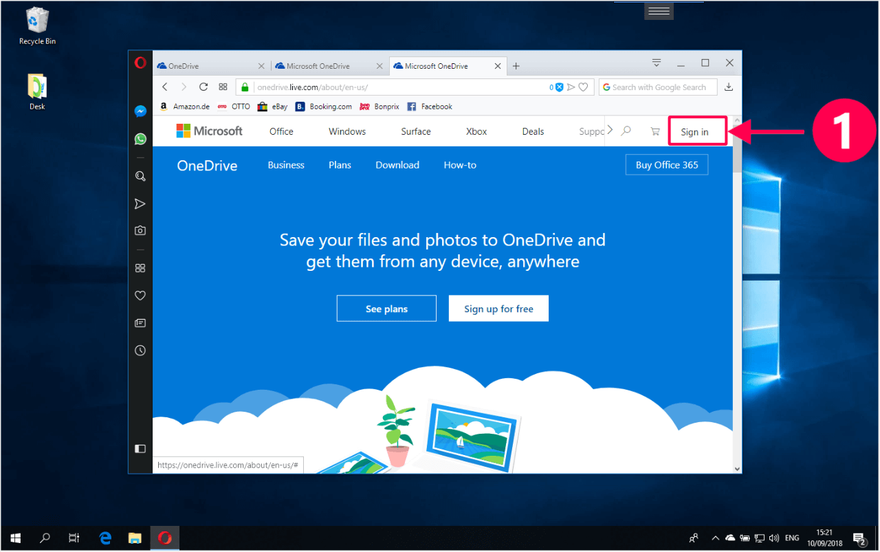Open the Windows Start menu
Screen dimensions: 880x552
tap(15, 538)
